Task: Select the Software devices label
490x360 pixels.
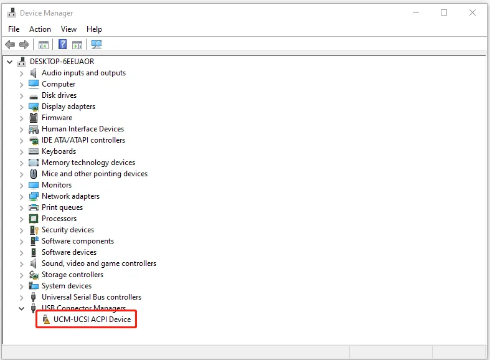Action: [x=69, y=252]
